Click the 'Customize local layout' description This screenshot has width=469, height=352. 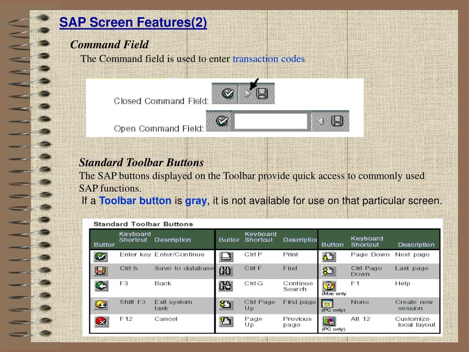tap(415, 322)
